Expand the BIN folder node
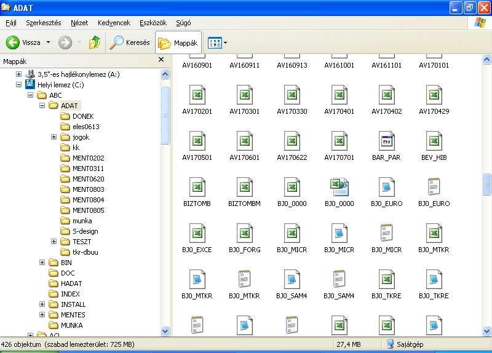This screenshot has width=492, height=353. point(42,263)
